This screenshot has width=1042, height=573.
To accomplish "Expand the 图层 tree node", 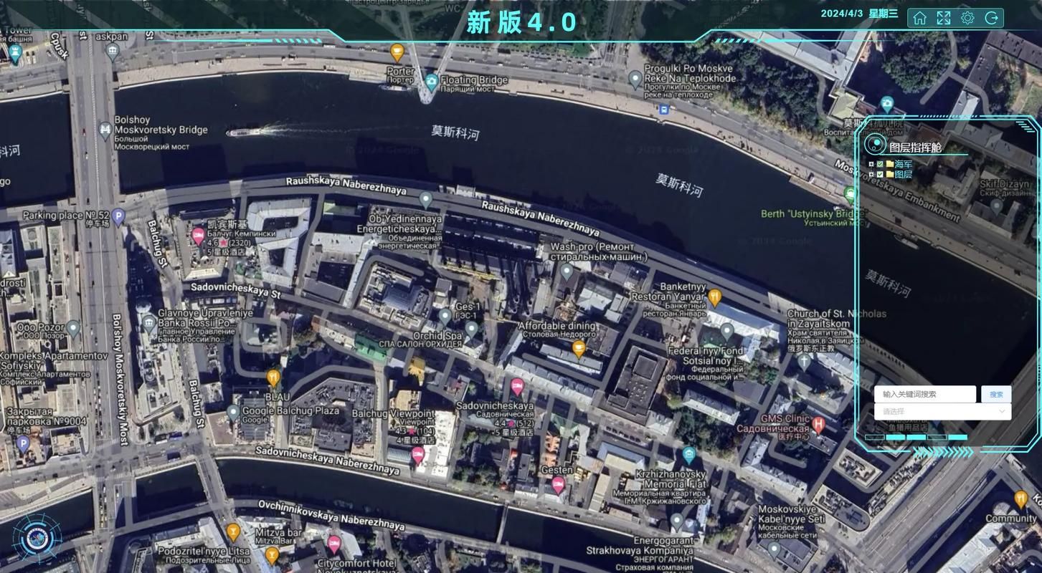I will pyautogui.click(x=871, y=174).
